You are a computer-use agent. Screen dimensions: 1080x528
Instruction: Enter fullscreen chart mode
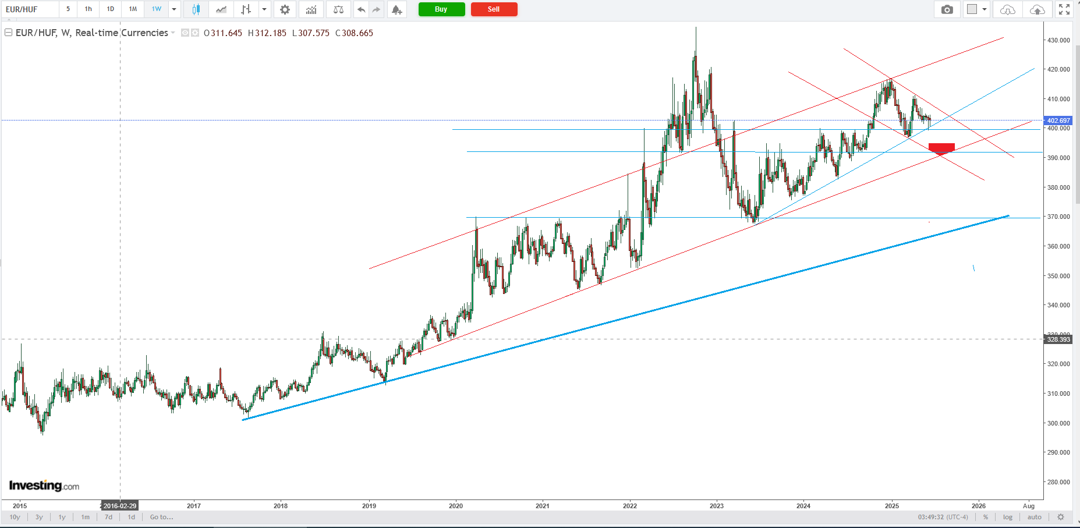[1064, 9]
